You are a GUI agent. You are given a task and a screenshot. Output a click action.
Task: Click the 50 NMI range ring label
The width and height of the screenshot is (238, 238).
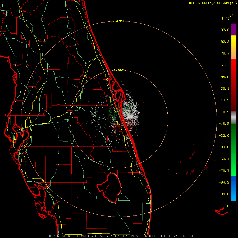coord(119,70)
